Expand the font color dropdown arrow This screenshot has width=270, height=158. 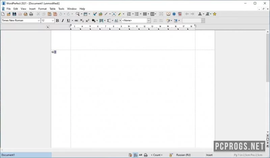97,21
